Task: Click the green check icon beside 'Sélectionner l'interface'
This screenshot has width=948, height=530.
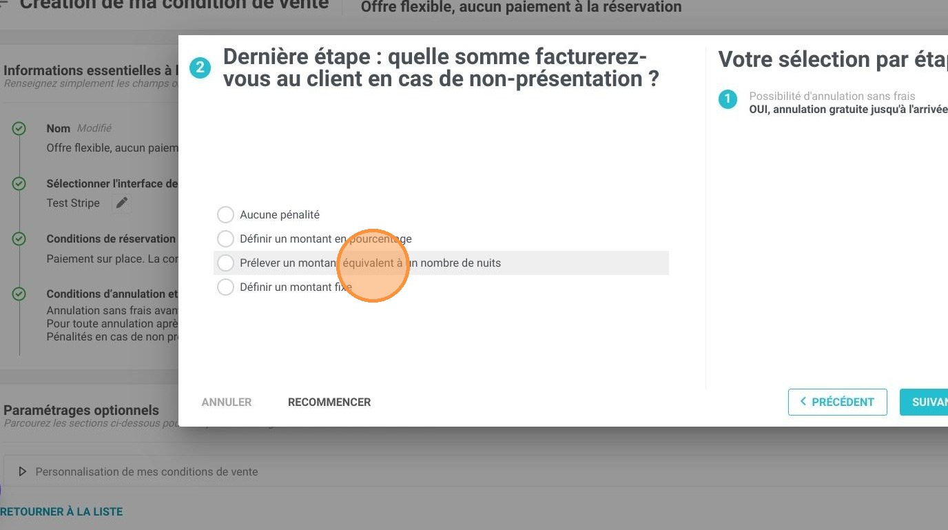Action: click(19, 183)
